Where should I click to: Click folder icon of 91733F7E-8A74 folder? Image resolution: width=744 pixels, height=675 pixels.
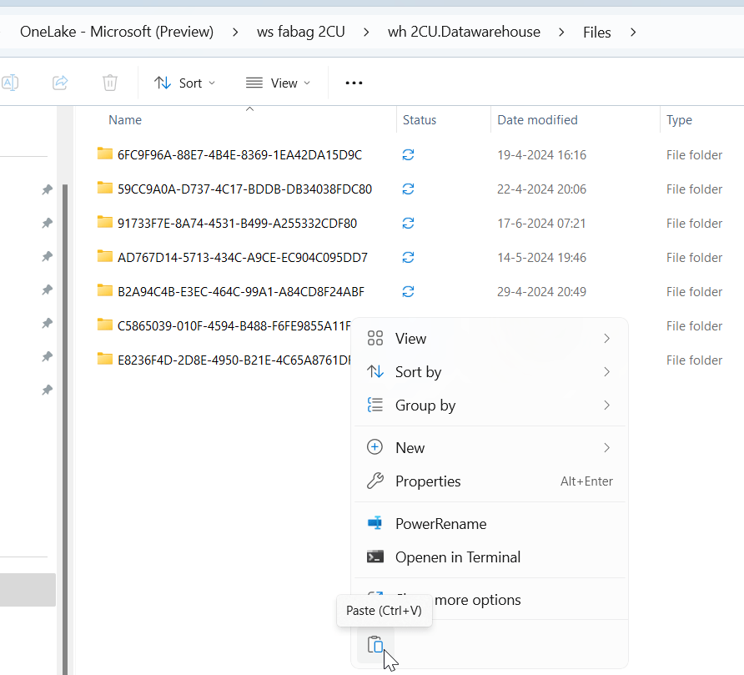104,223
